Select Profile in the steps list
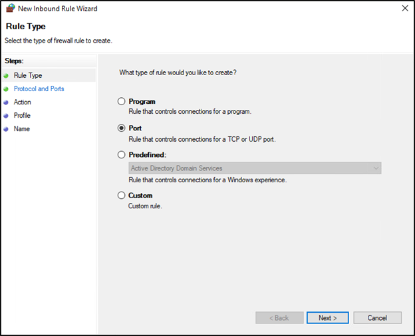The height and width of the screenshot is (336, 415). tap(22, 116)
